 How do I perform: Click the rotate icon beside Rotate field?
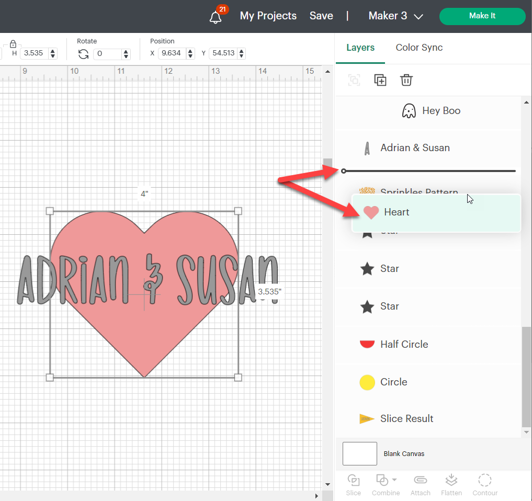click(x=83, y=54)
